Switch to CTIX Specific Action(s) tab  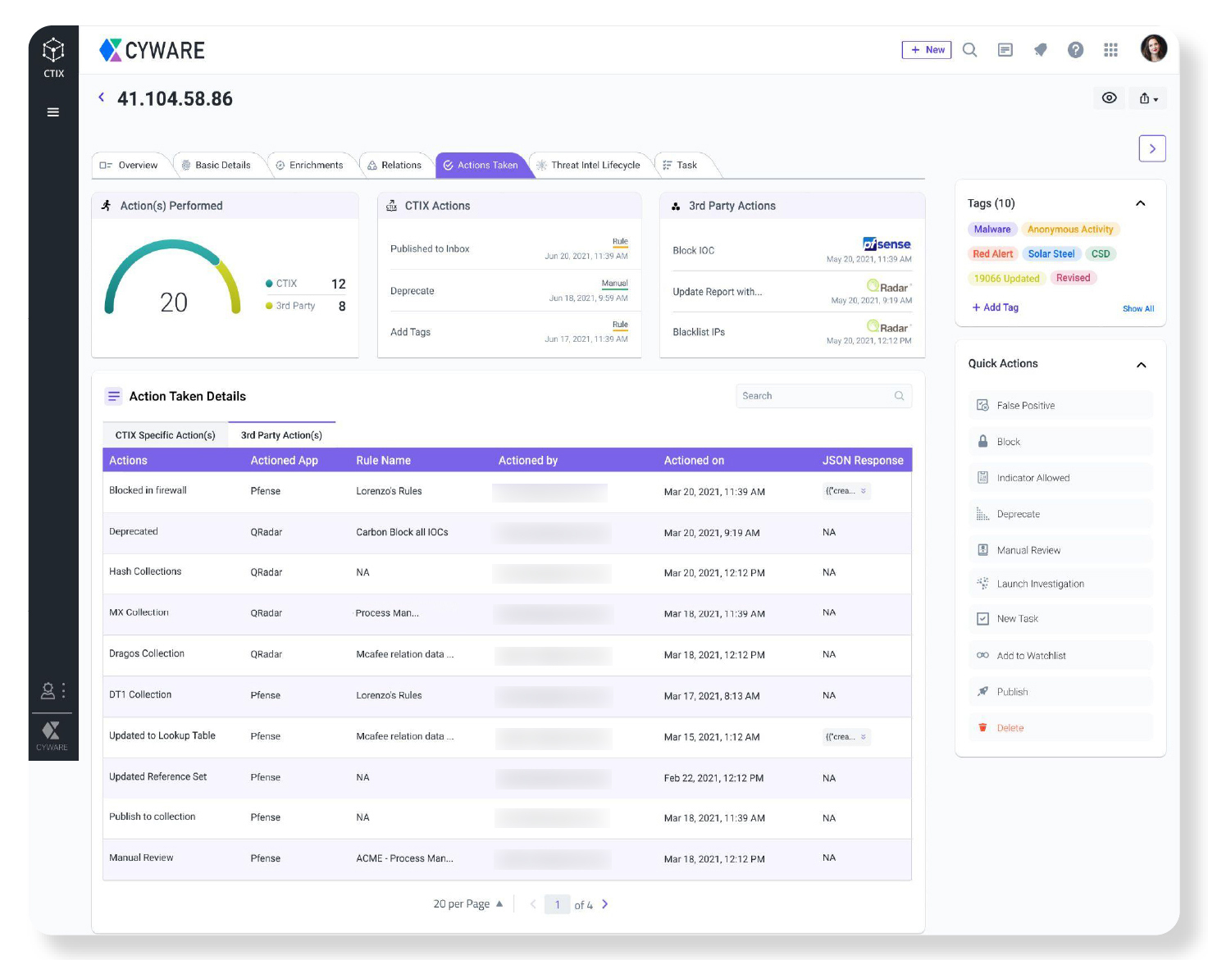point(166,435)
